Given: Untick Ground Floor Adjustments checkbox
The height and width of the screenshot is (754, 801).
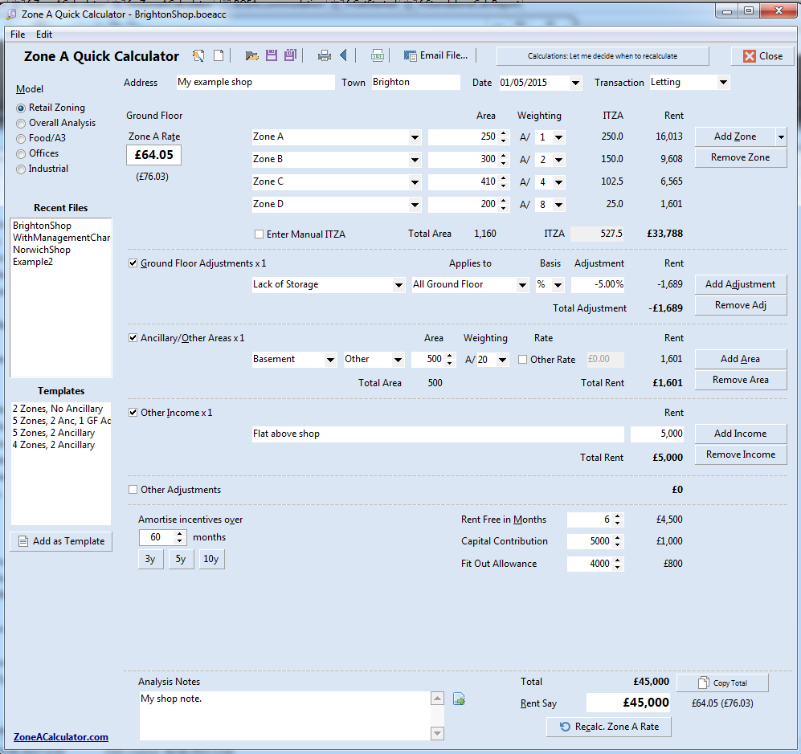Looking at the screenshot, I should tap(133, 263).
